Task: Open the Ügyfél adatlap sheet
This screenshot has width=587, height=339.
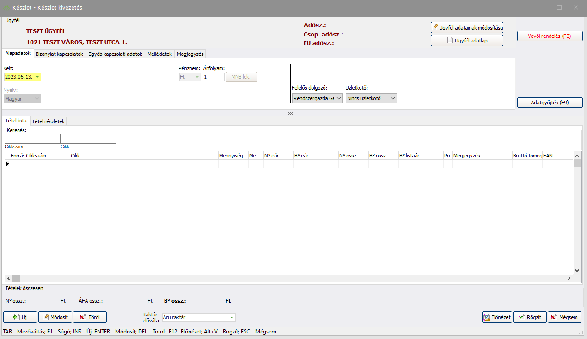Action: click(x=467, y=41)
